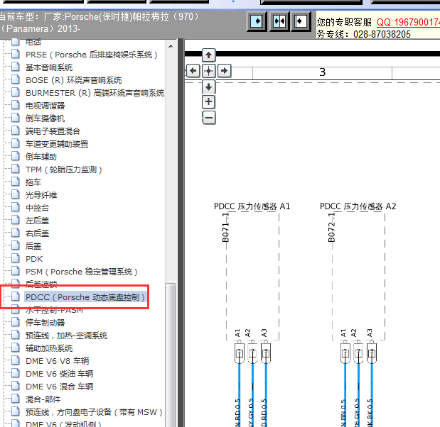Screen dimensions: 440x427
Task: Open DME V6 混合 车辆 item
Action: (x=60, y=387)
